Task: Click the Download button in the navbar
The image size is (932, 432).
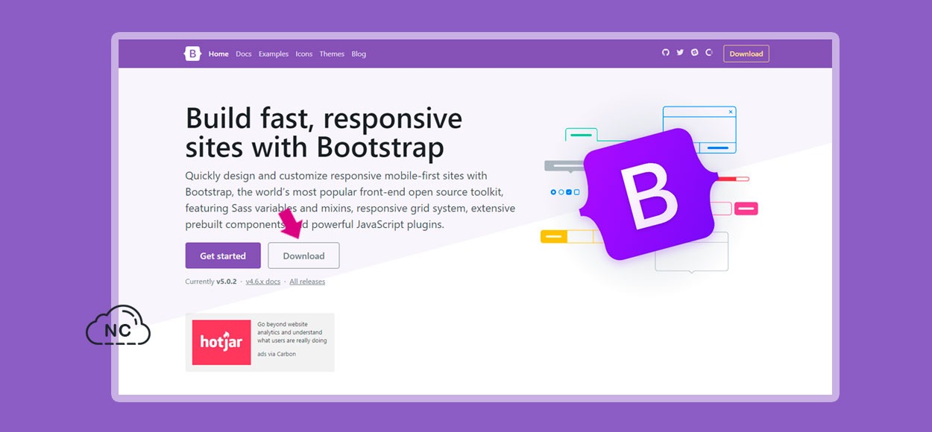Action: pos(746,54)
